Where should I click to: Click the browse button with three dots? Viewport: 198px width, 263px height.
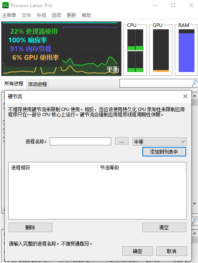tap(122, 141)
